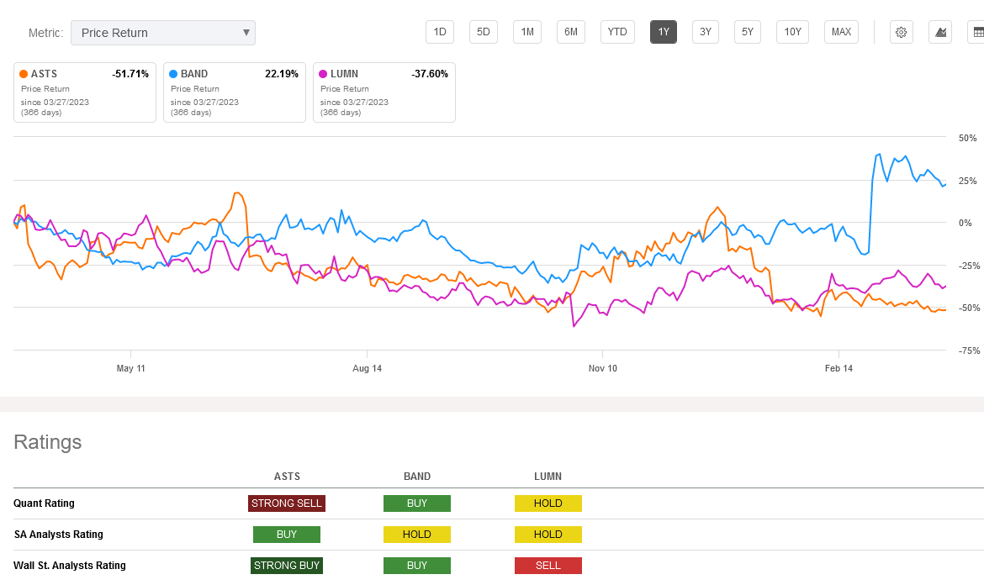Click the Feb 14 axis date marker
984x585 pixels.
839,369
